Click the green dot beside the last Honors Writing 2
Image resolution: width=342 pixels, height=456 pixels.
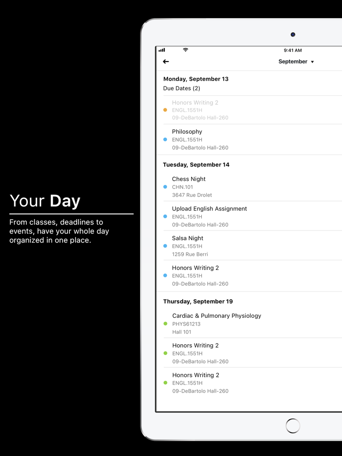(x=165, y=383)
